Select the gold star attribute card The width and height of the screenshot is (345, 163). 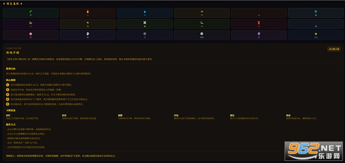click(316, 35)
